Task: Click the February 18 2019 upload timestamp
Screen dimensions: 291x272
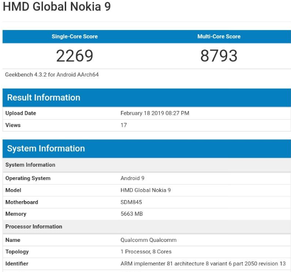Action: (155, 113)
